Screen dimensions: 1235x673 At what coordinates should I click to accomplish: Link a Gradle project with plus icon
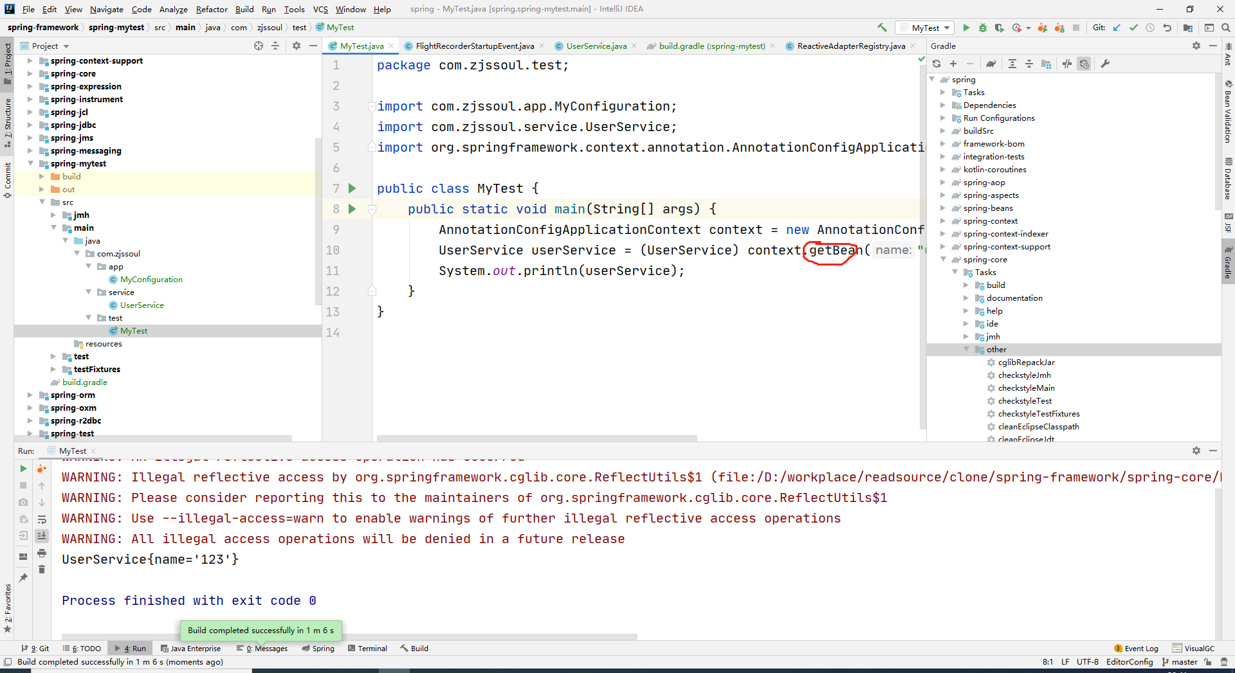(953, 64)
